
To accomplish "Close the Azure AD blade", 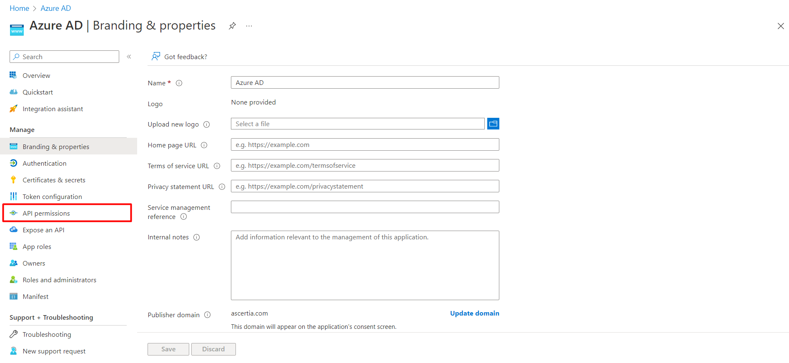I will click(781, 26).
